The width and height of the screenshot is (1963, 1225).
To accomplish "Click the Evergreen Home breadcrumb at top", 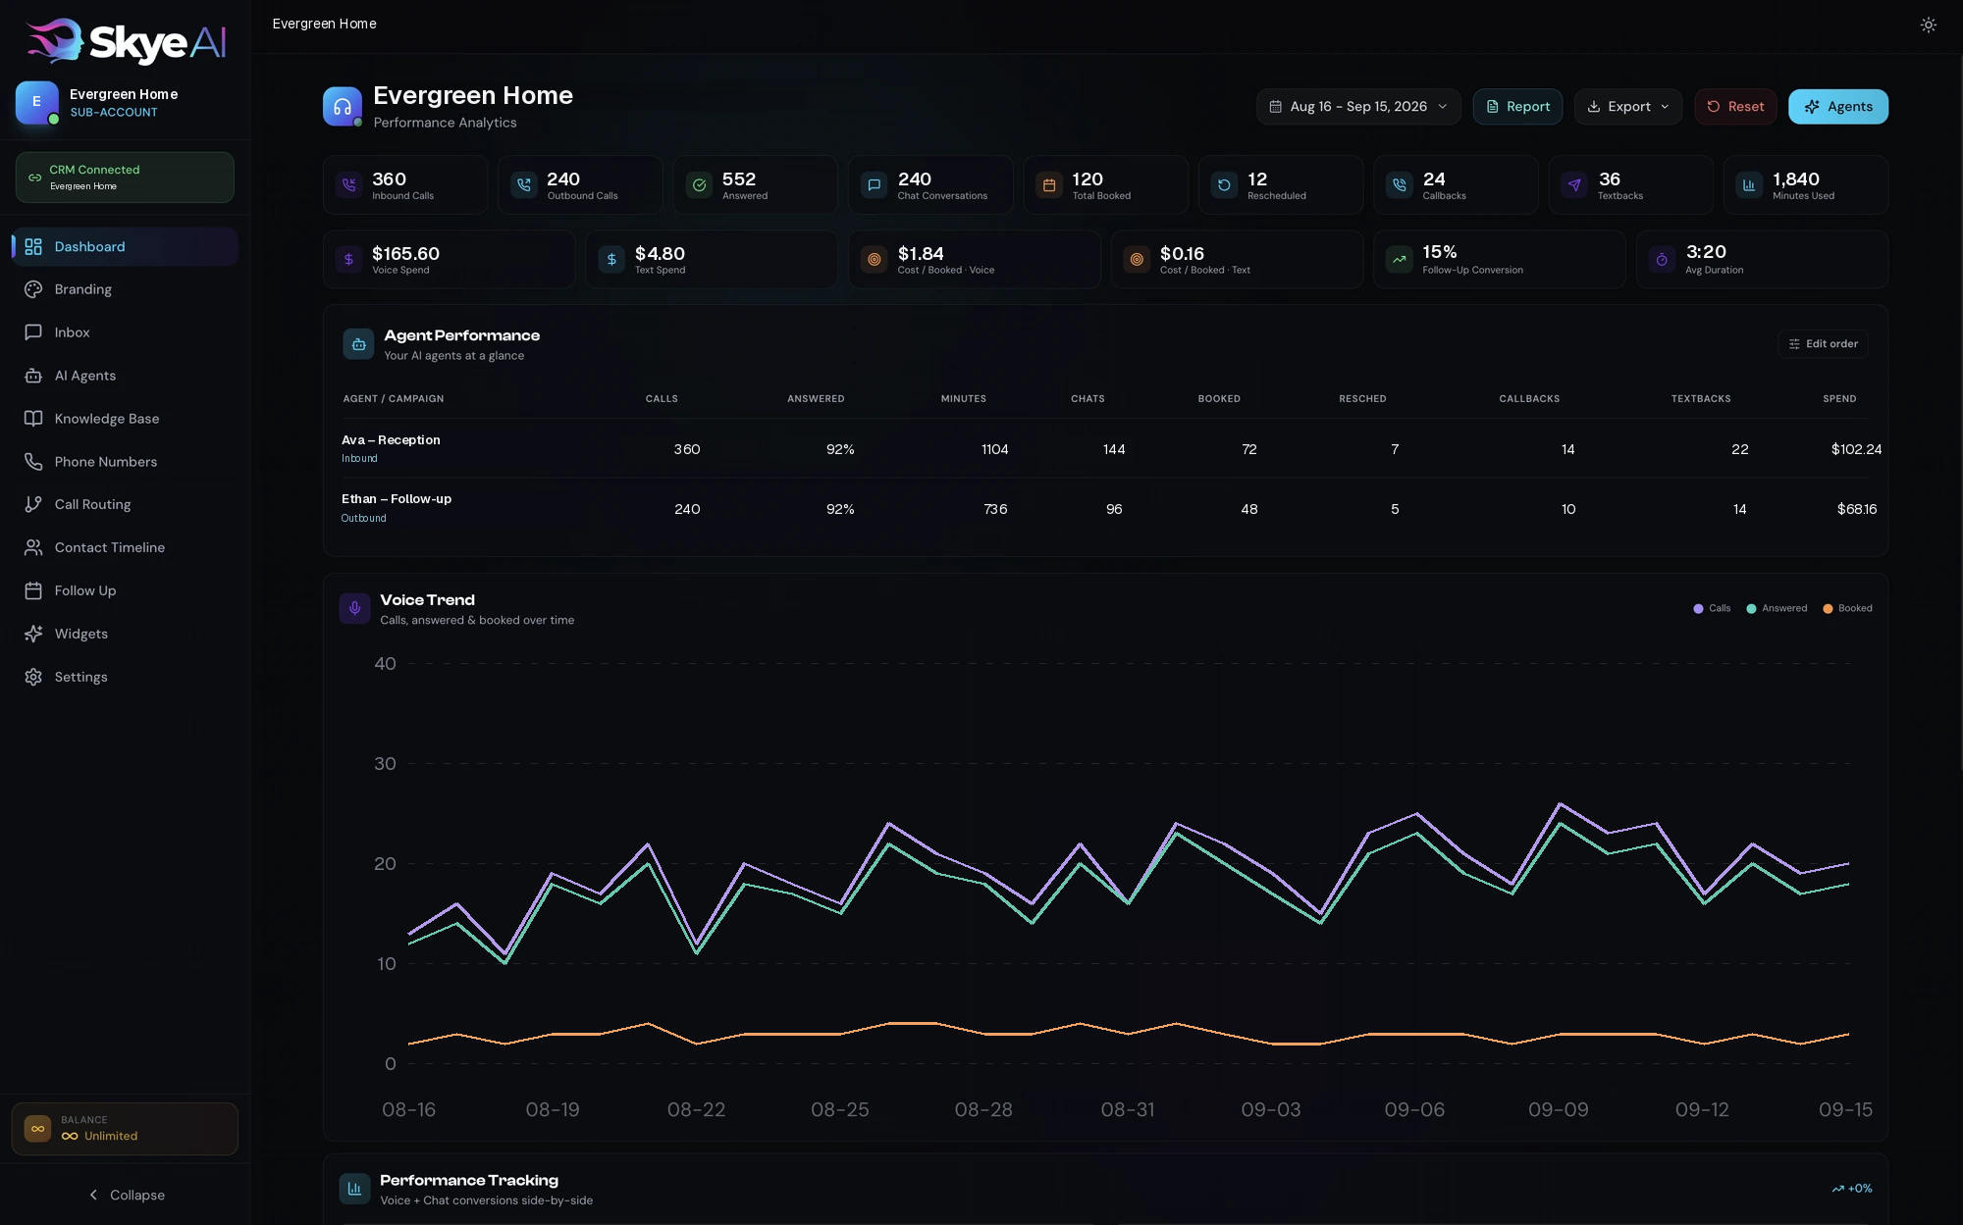I will click(324, 24).
